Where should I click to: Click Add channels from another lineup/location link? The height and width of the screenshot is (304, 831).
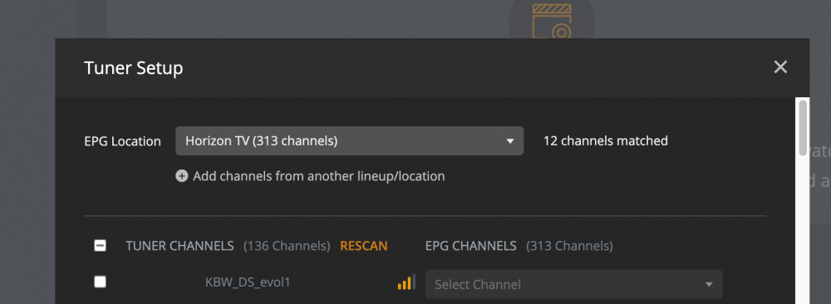318,176
